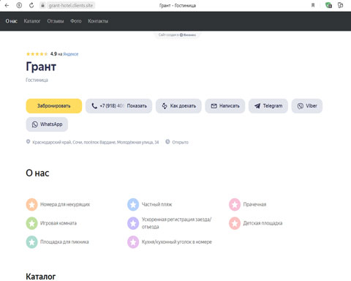Click the bookmark icon in browser toolbar
Viewport: 351px width, 281px height.
pyautogui.click(x=313, y=5)
